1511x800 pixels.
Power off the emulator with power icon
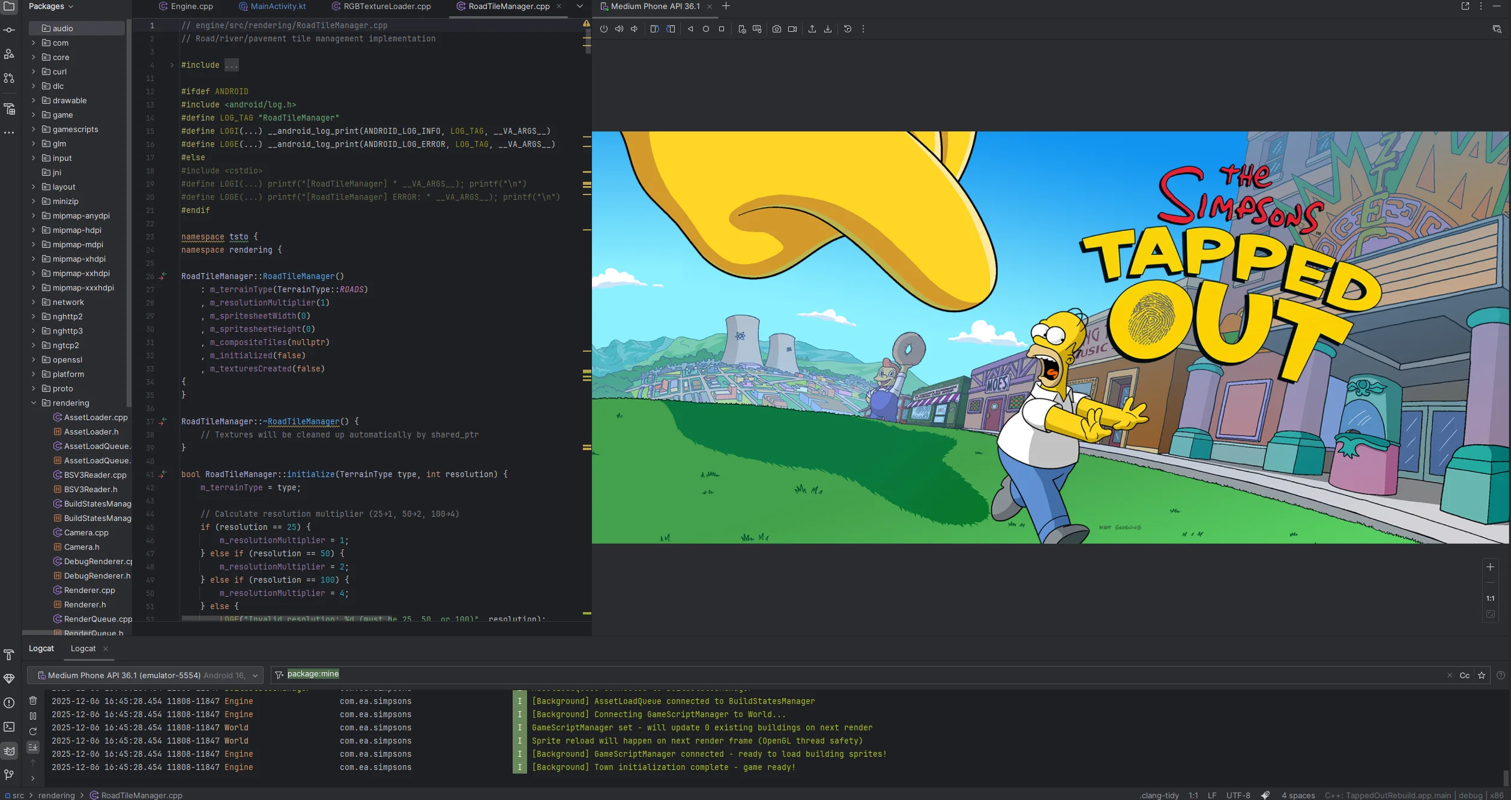click(604, 29)
